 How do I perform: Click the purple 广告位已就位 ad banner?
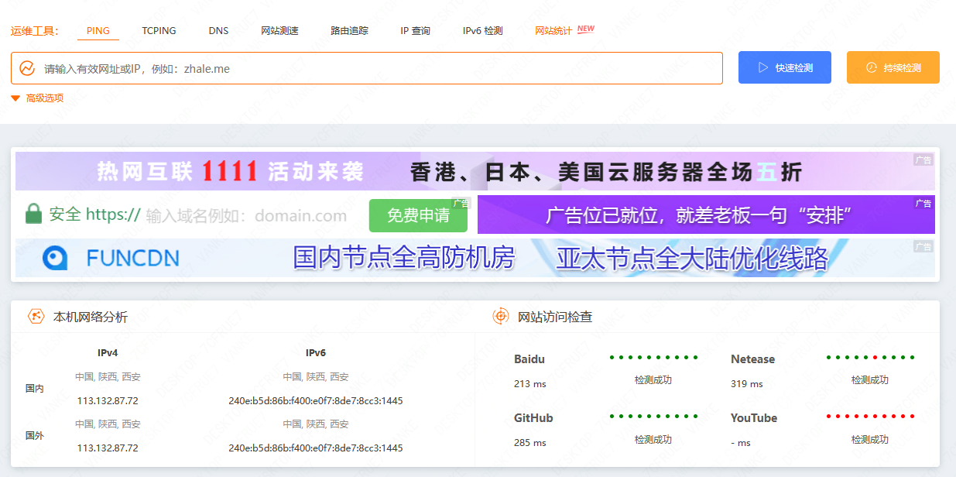coord(705,214)
